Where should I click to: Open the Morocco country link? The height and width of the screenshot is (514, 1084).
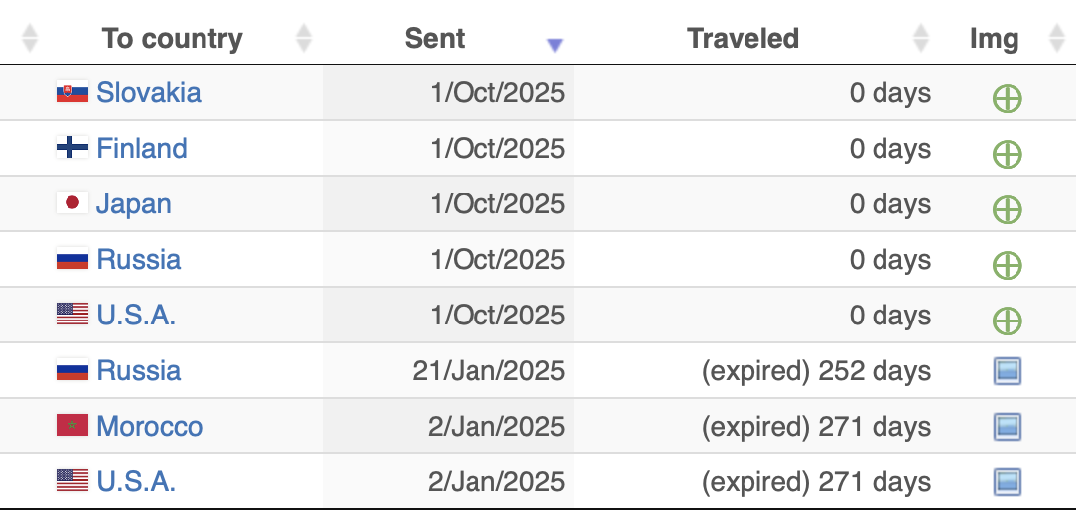(149, 427)
